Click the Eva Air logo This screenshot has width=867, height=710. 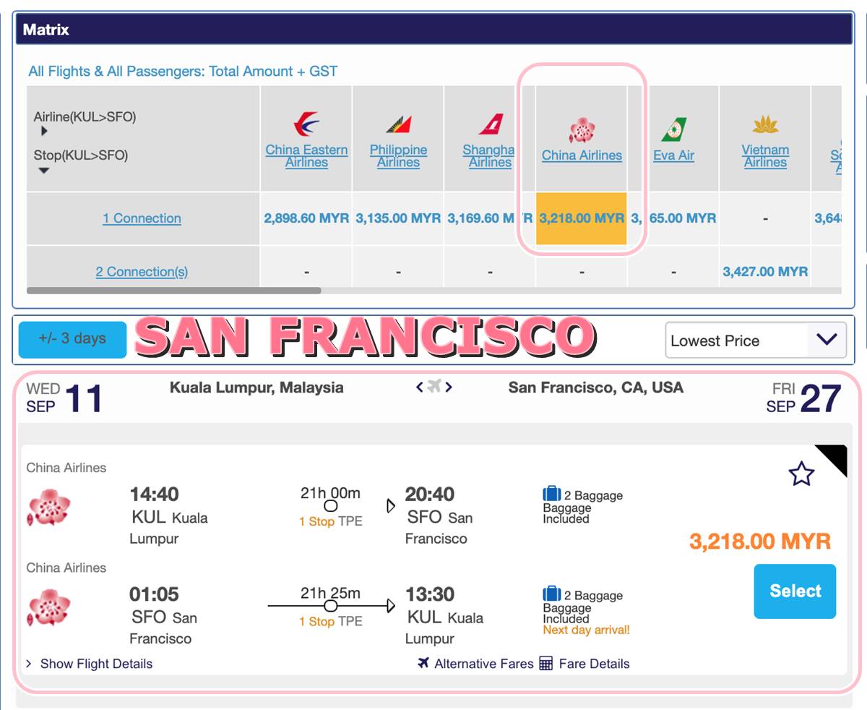tap(673, 129)
